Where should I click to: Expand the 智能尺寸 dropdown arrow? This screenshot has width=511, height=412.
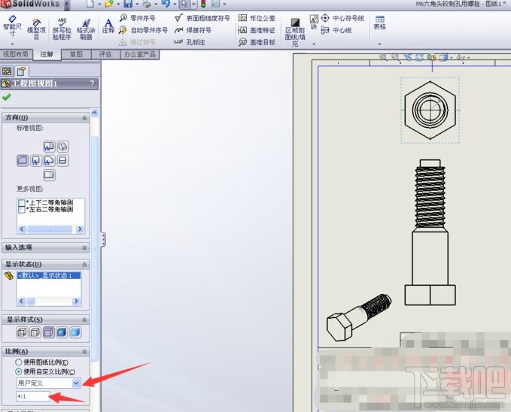12,44
